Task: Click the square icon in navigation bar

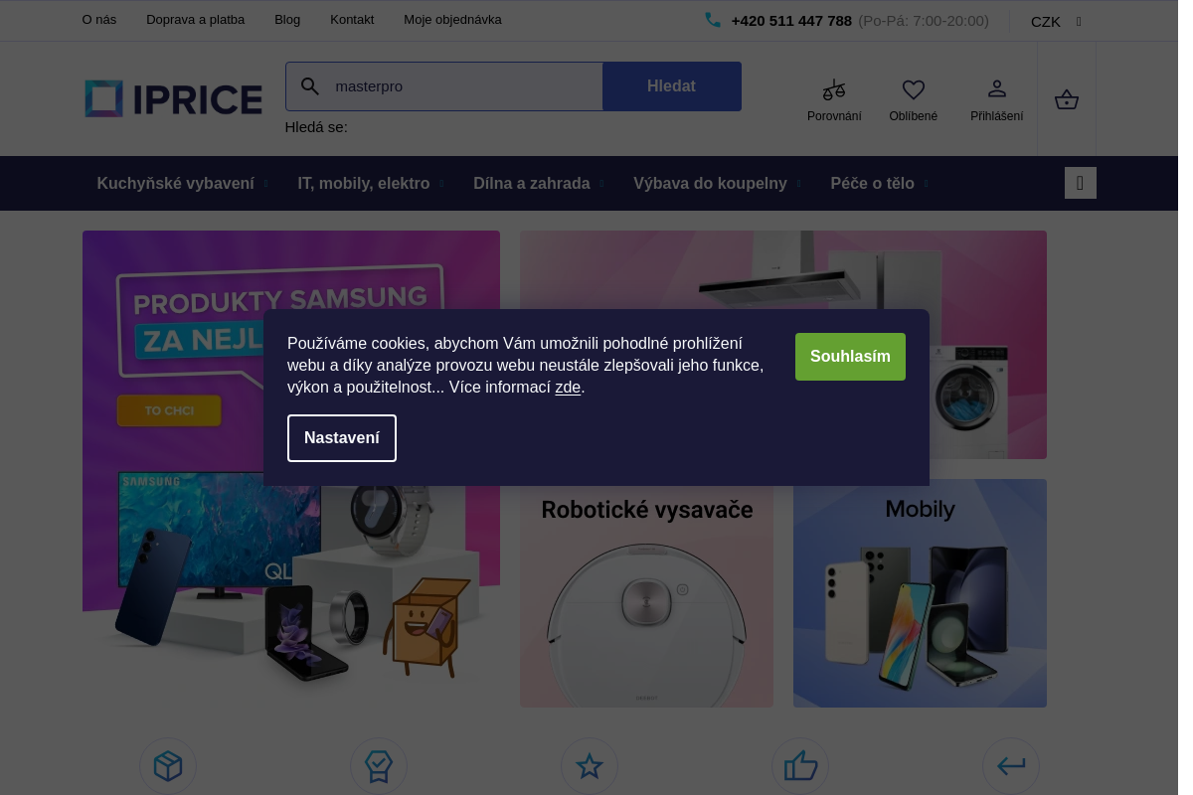Action: (1081, 183)
